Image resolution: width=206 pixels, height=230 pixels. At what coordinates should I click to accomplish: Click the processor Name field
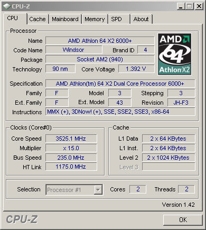pyautogui.click(x=100, y=41)
